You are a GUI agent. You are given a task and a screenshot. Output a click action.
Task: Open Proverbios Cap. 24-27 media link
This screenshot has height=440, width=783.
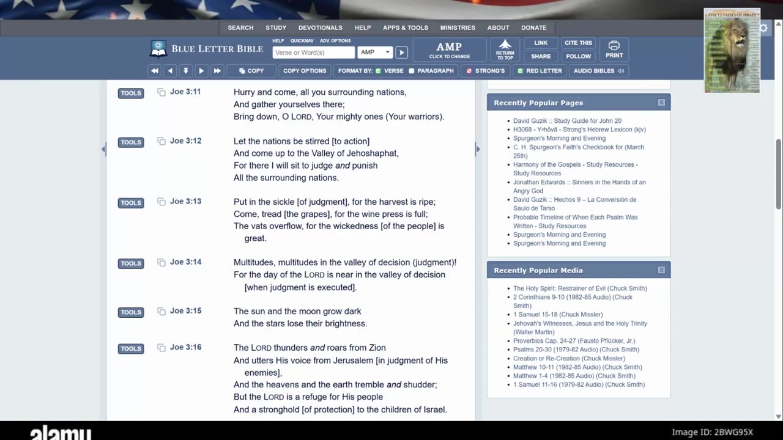click(x=574, y=341)
